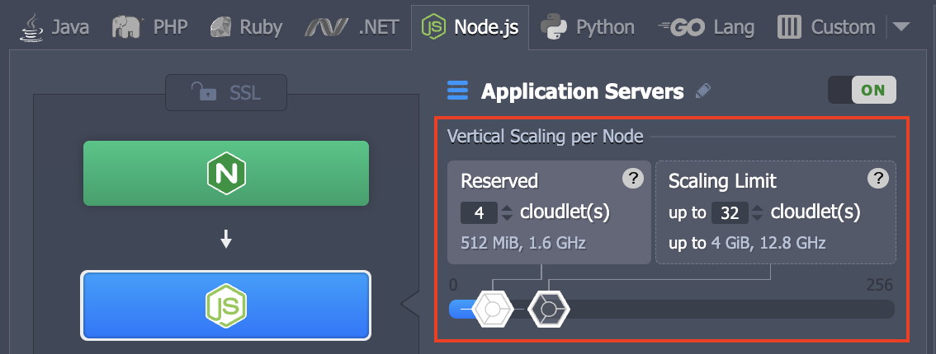Click the Scaling Limit cloudlets stepper arrows
This screenshot has height=354, width=936.
758,213
